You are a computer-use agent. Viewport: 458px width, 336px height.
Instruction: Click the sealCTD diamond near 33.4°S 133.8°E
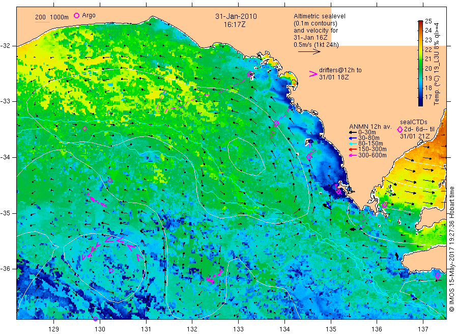click(x=276, y=124)
